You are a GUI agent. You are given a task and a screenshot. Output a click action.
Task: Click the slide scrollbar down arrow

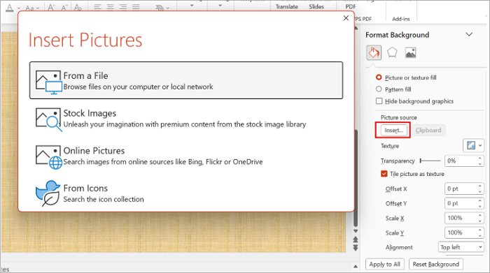tap(356, 231)
